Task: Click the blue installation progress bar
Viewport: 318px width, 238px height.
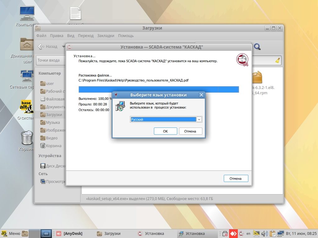Action: 159,90
